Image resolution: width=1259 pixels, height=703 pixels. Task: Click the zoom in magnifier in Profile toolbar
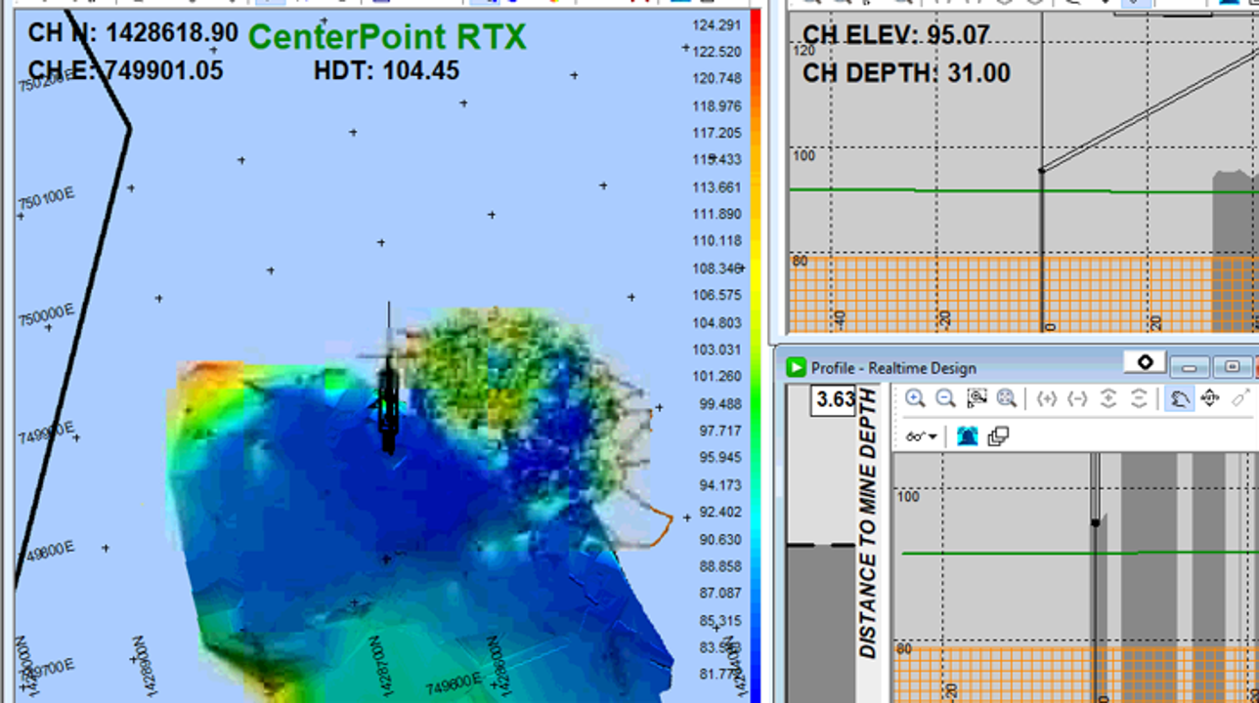(x=915, y=398)
